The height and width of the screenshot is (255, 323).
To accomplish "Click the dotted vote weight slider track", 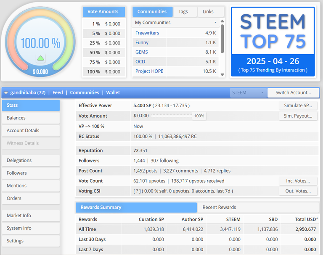I will 172,116.
